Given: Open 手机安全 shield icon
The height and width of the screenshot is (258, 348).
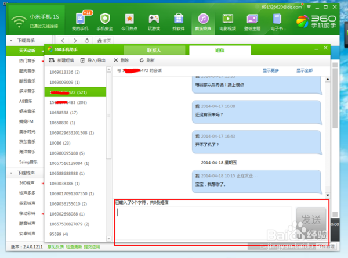Looking at the screenshot, I should 105,22.
